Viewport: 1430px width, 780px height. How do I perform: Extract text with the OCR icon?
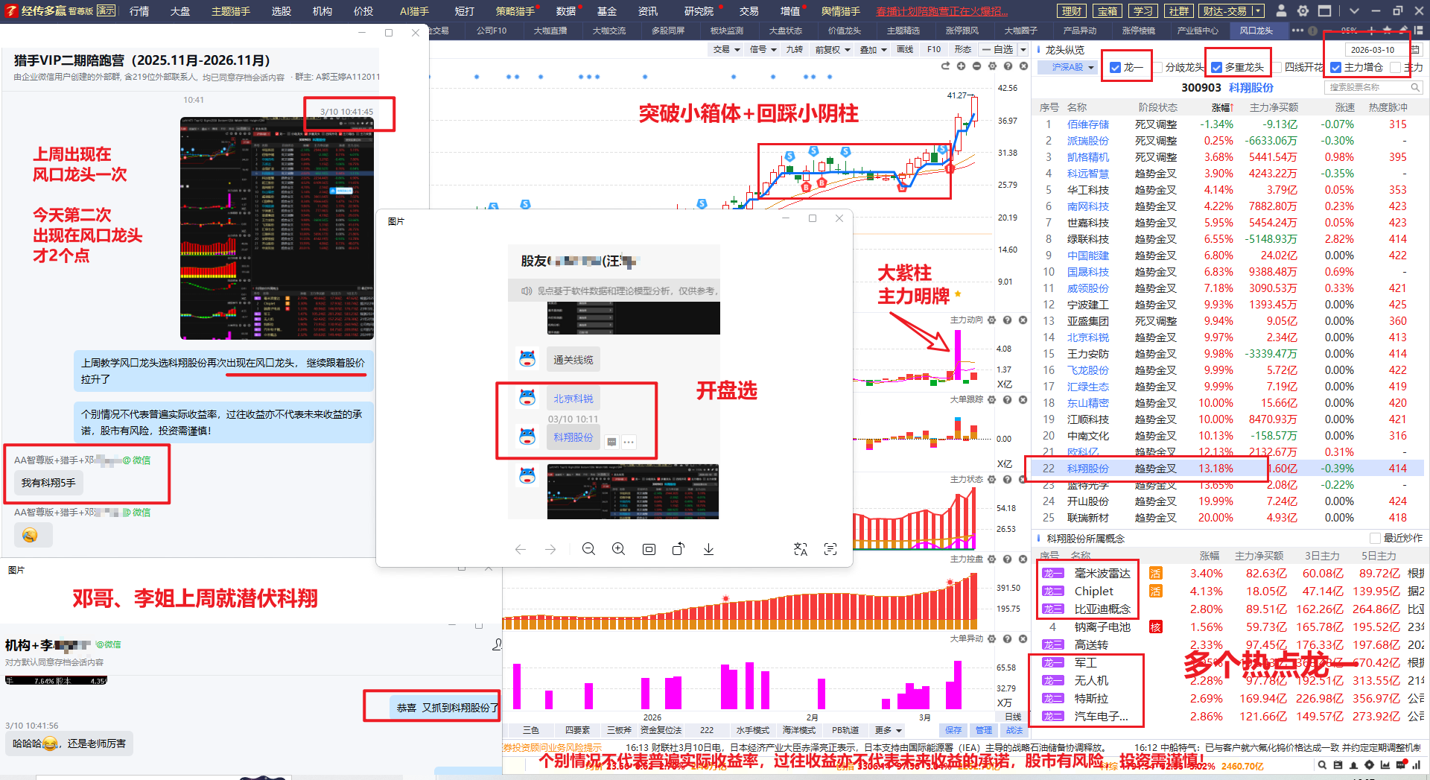point(830,549)
